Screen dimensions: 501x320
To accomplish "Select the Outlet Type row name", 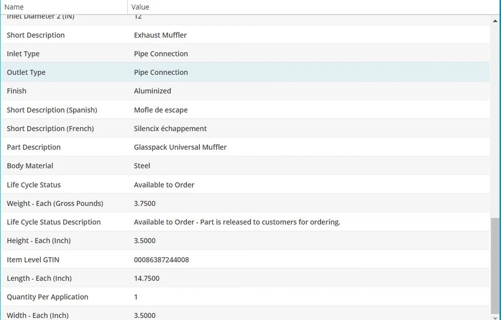I will [26, 72].
